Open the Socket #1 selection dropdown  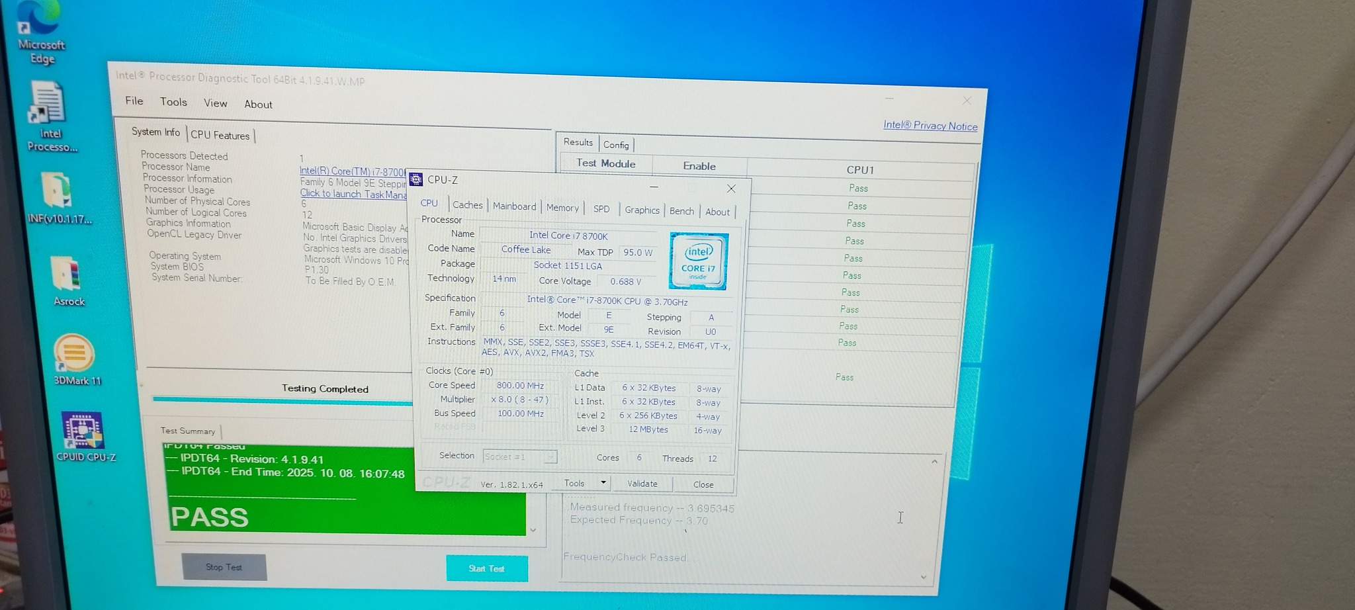click(520, 457)
